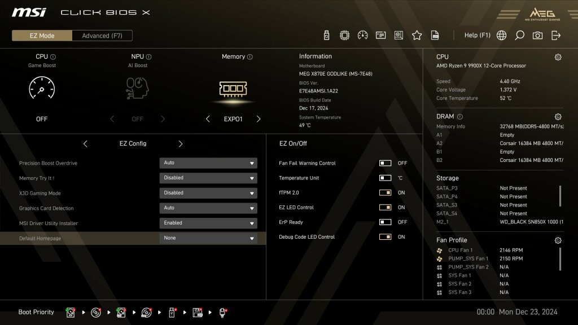The image size is (578, 325).
Task: Click the right arrow beside NPU OFF
Action: (x=163, y=119)
